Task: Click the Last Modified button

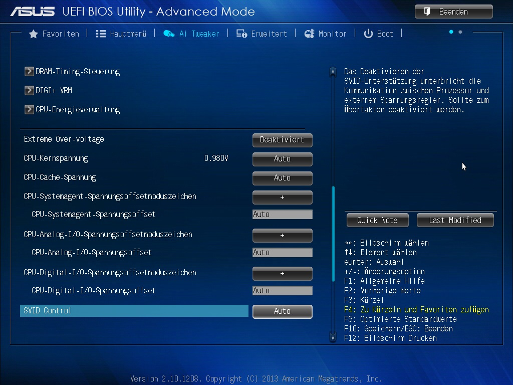Action: 455,220
